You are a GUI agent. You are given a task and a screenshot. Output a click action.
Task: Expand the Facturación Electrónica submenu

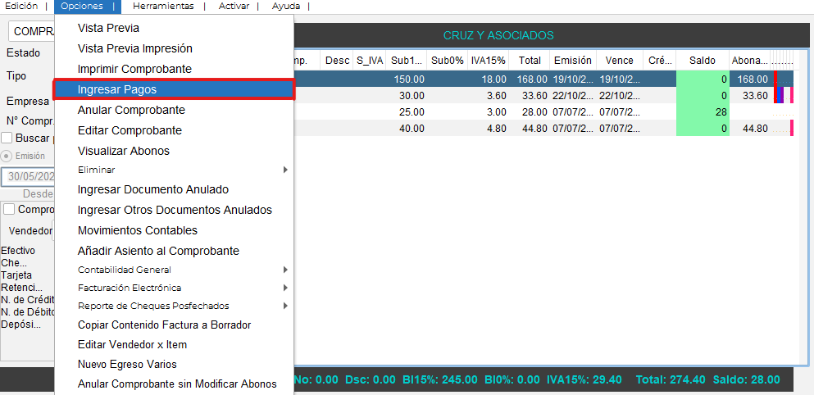pos(285,288)
